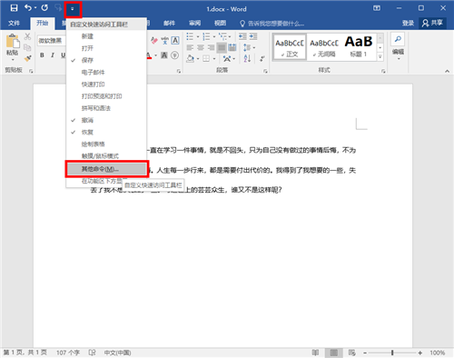Uncheck 恢复 in the quick access menu

point(106,133)
